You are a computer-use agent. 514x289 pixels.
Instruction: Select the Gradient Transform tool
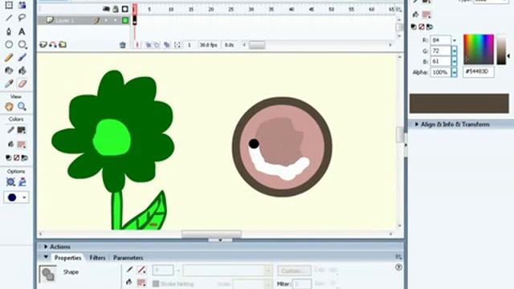coord(22,5)
